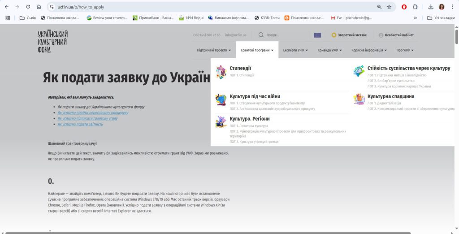Click the Культура під час війни icon
459x234 pixels.
coord(221,100)
